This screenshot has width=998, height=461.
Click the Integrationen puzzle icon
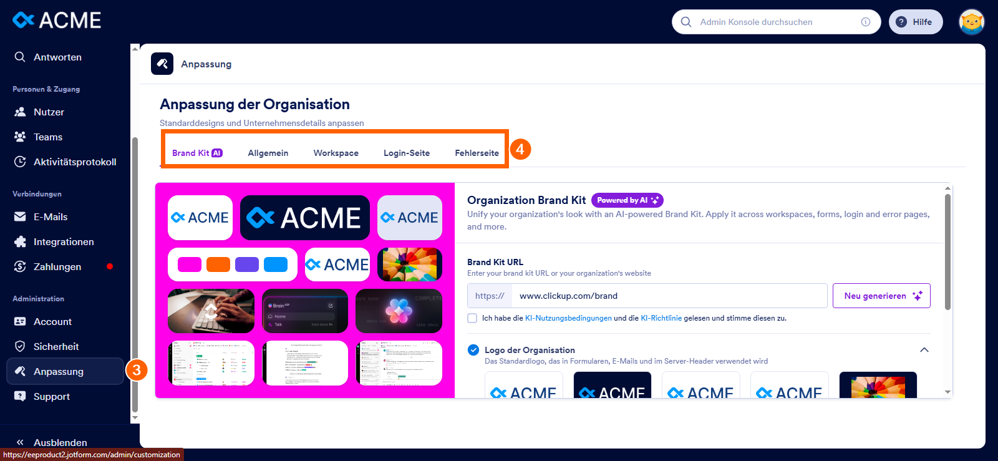(x=20, y=241)
